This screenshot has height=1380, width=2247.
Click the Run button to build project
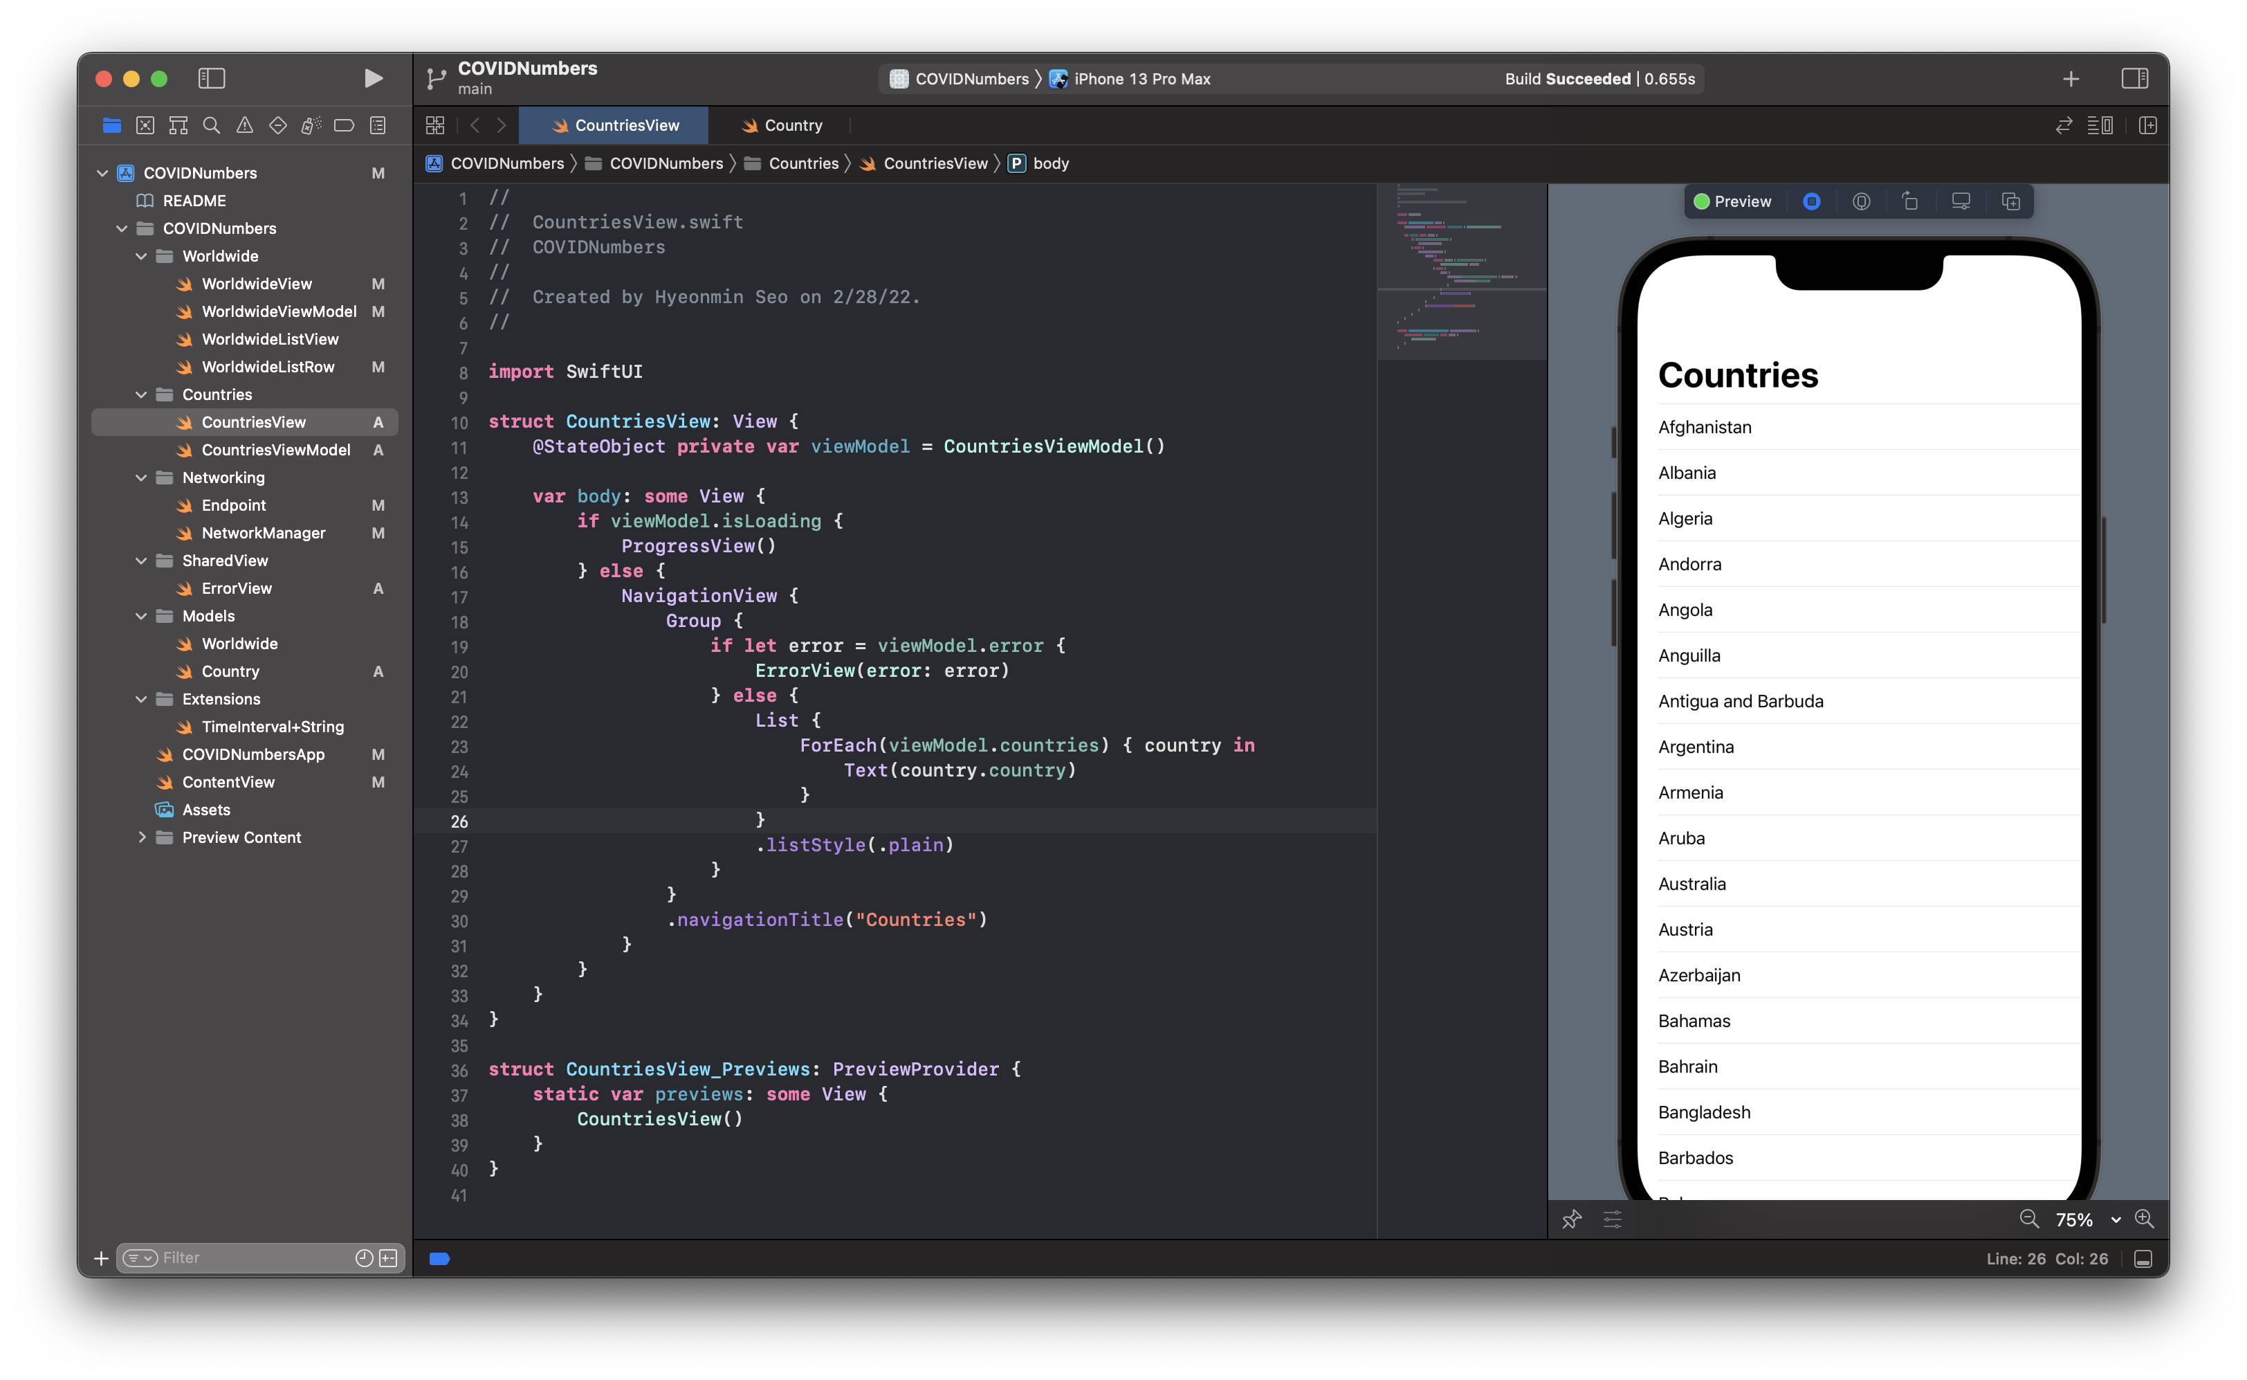click(x=369, y=77)
